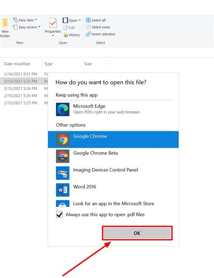Uncheck Always use this app checkbox
Image resolution: width=214 pixels, height=278 pixels.
click(x=60, y=214)
